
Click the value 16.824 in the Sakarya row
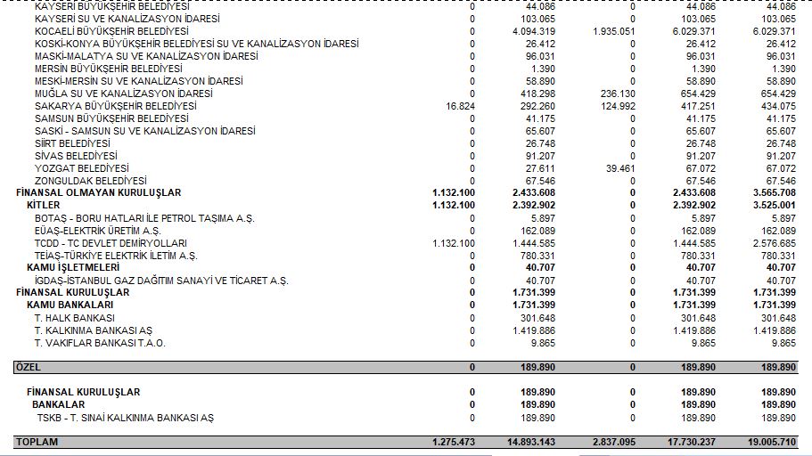461,106
